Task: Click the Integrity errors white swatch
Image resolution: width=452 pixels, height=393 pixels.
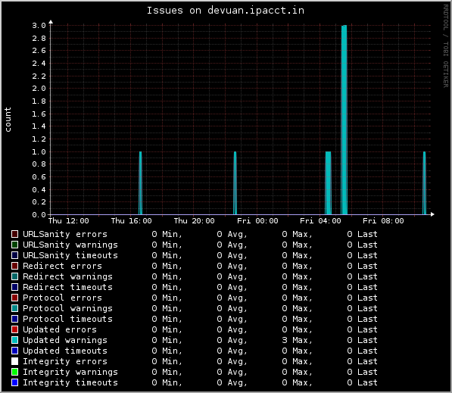Action: pos(14,361)
